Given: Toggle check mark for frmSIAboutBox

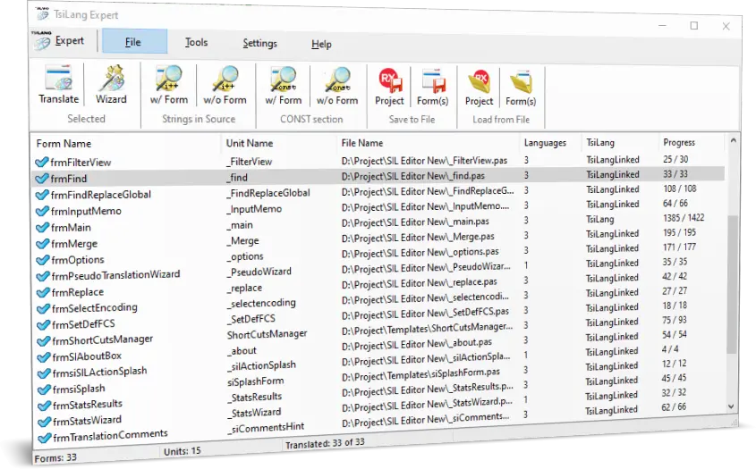Looking at the screenshot, I should [45, 357].
